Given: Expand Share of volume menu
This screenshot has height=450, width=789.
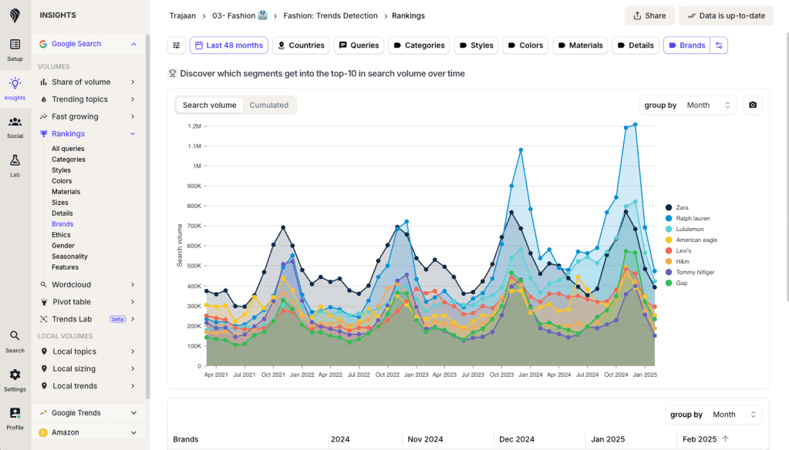Looking at the screenshot, I should [133, 82].
